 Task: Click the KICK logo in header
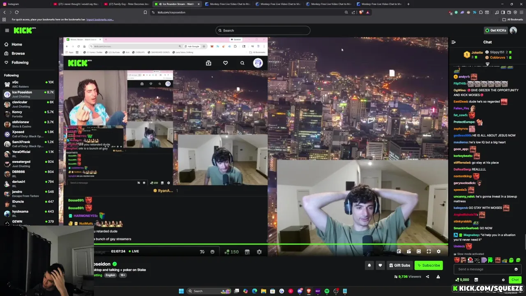(x=25, y=30)
